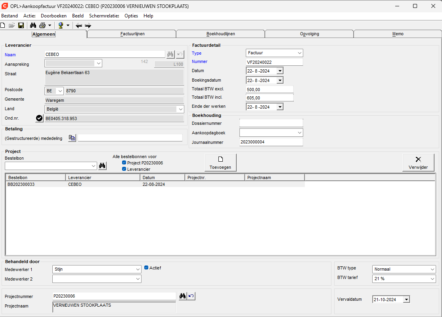The width and height of the screenshot is (442, 317).
Task: Click the copy icon beside Gestructureerde mededeling
Action: [x=72, y=138]
